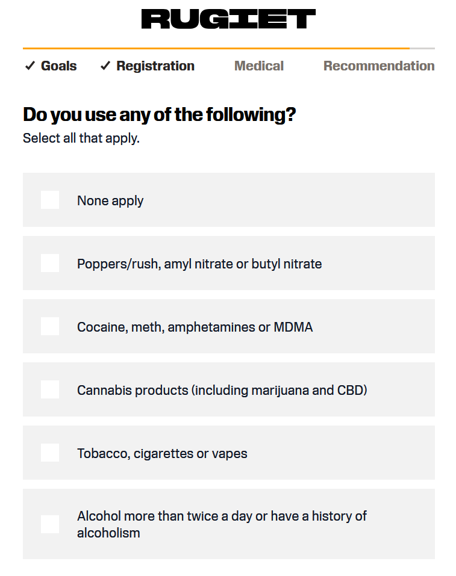Check the Cannabis products checkbox
Image resolution: width=456 pixels, height=576 pixels.
50,389
